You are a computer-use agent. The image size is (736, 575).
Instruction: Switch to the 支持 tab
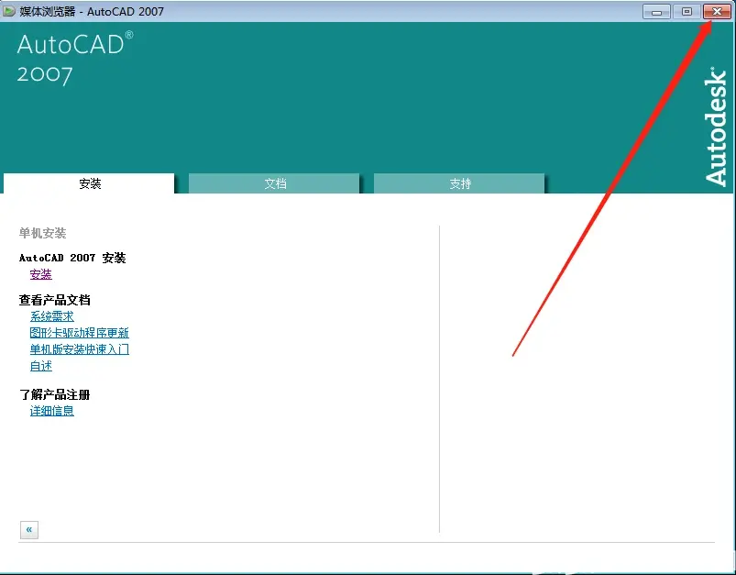point(459,183)
